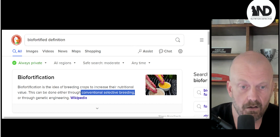Viewport: 280px width, 137px height.
Task: Open the settings gear icon
Action: coord(180,51)
